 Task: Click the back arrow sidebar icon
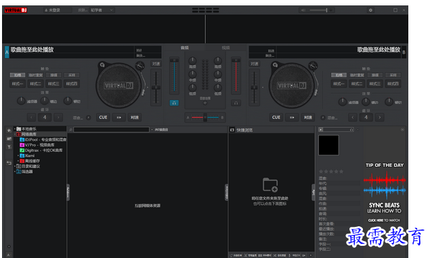click(x=9, y=163)
